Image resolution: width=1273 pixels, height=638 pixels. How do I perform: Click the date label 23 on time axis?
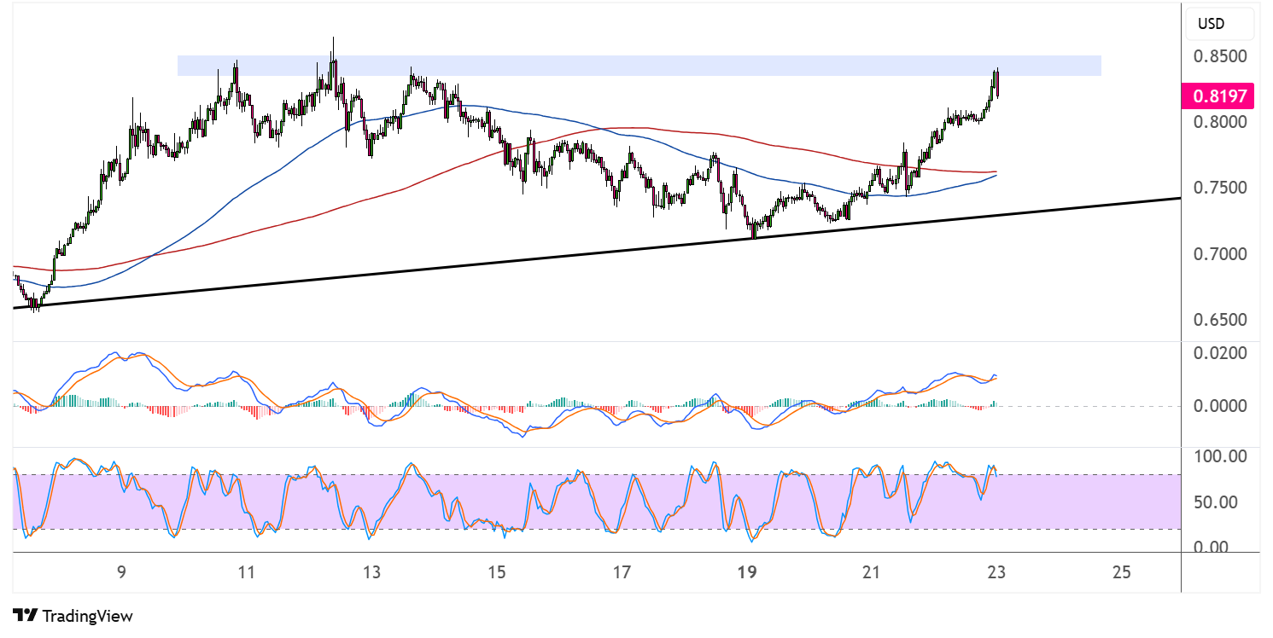click(x=996, y=572)
